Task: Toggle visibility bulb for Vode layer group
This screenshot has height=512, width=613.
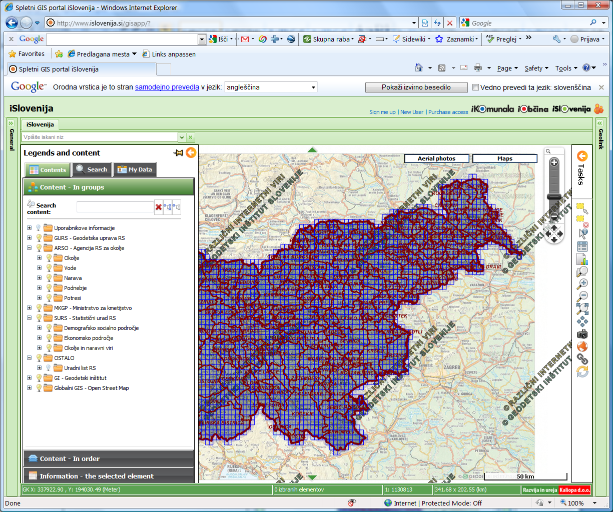Action: (49, 268)
